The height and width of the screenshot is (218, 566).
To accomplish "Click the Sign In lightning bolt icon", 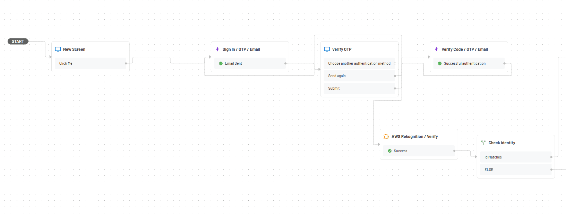I will point(217,49).
